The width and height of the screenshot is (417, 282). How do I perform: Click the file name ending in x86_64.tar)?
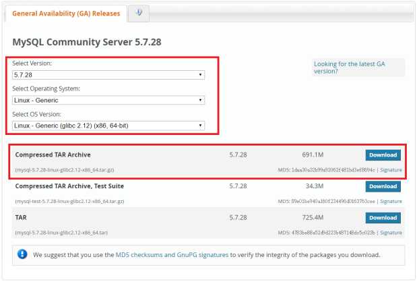point(61,233)
